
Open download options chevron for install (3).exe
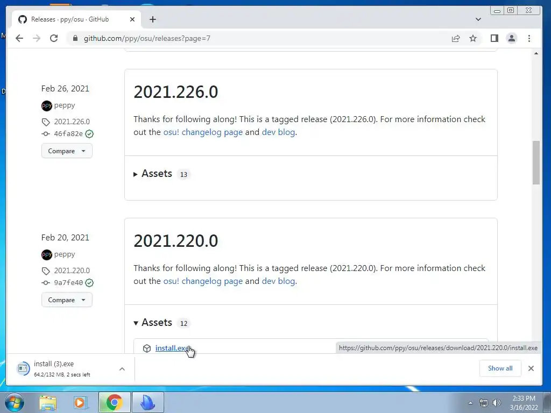[122, 369]
